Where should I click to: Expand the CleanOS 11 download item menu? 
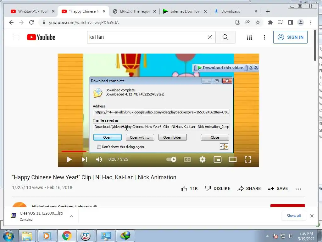[71, 216]
